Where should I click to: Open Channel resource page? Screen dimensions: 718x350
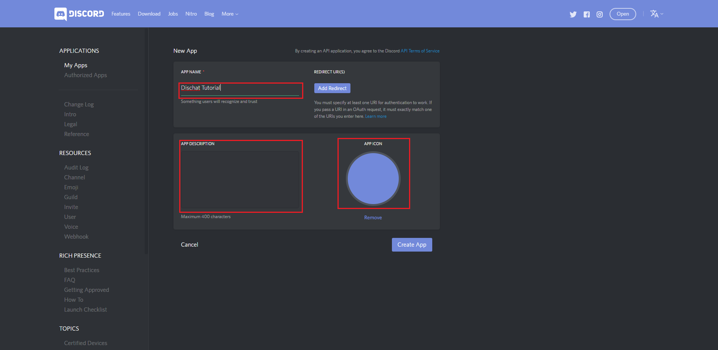pos(75,177)
